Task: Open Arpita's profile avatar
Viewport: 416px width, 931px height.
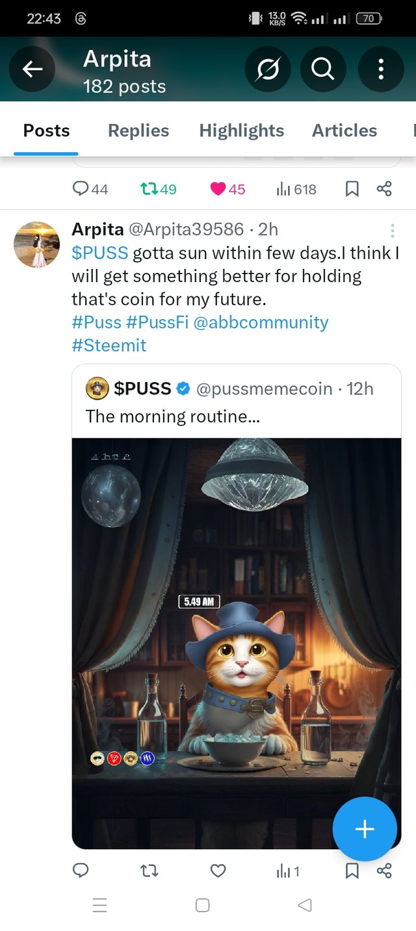Action: (x=37, y=244)
